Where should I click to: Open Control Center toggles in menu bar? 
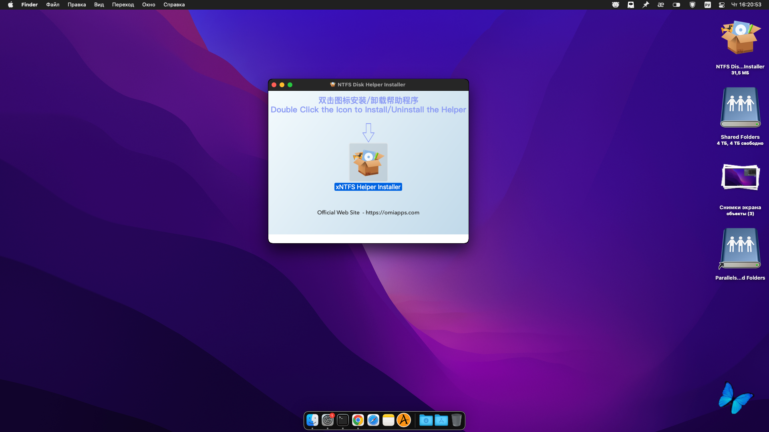722,5
